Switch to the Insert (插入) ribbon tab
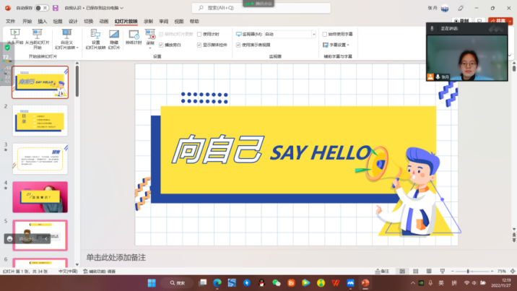The image size is (517, 291). [x=42, y=22]
